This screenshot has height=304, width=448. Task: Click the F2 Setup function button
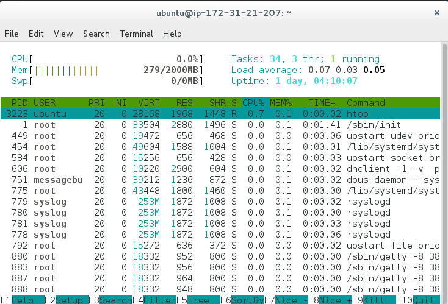67,300
